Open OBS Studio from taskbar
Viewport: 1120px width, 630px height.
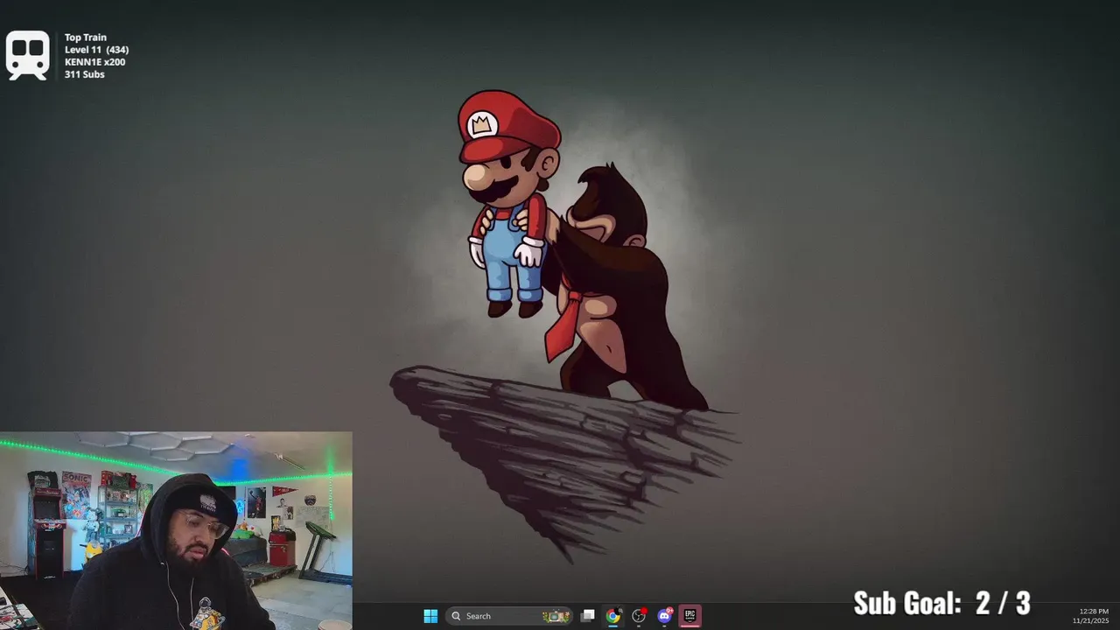point(639,616)
